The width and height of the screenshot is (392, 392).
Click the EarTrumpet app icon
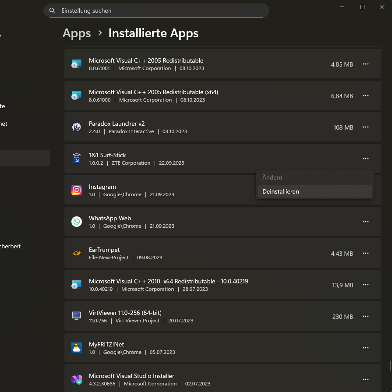pos(76,253)
